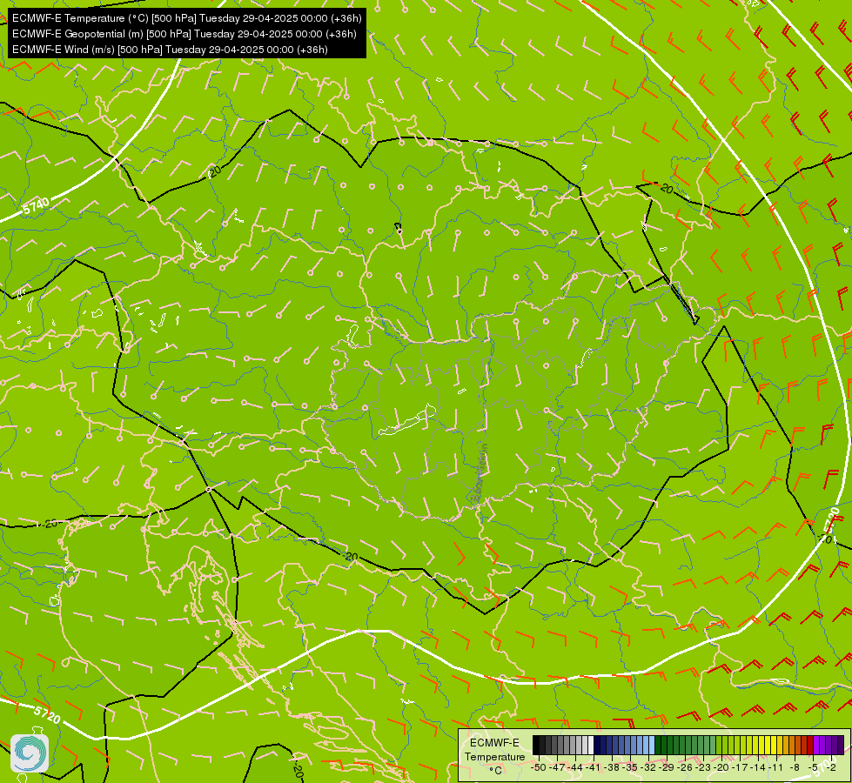Select the ECMWF-E Geopotential 500 hPa title line
Viewport: 852px width, 783px height.
click(184, 34)
